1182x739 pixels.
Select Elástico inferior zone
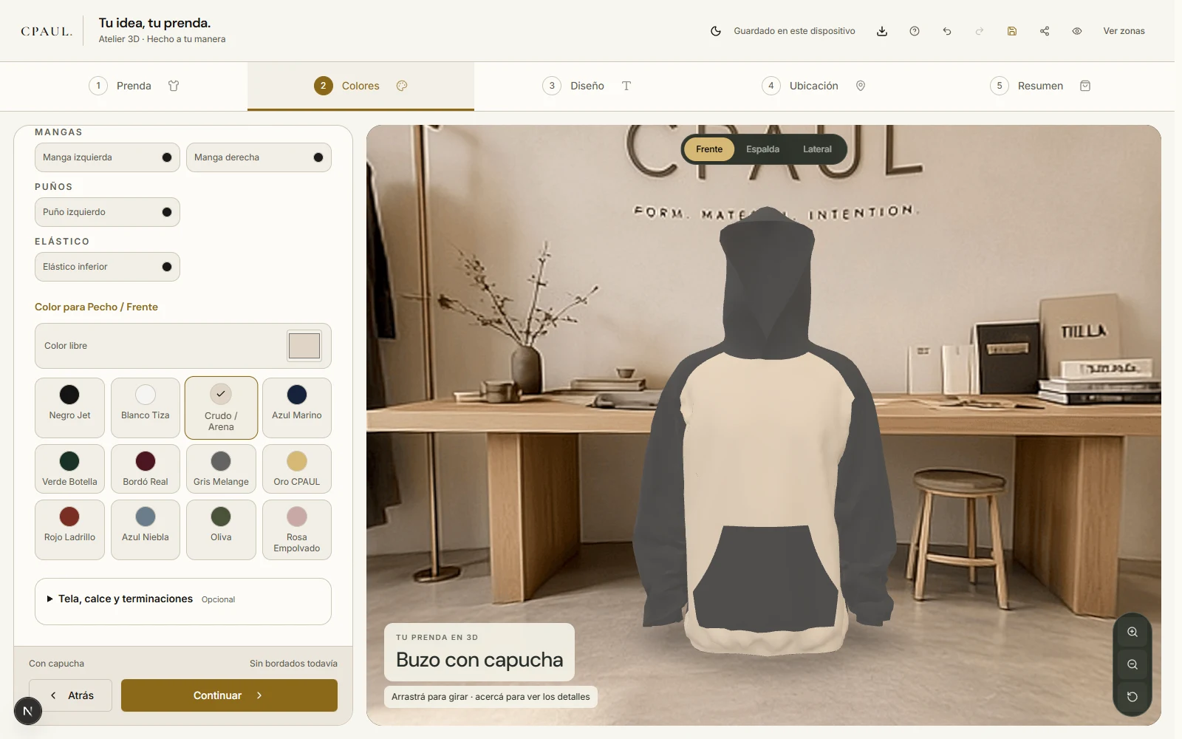pos(107,267)
